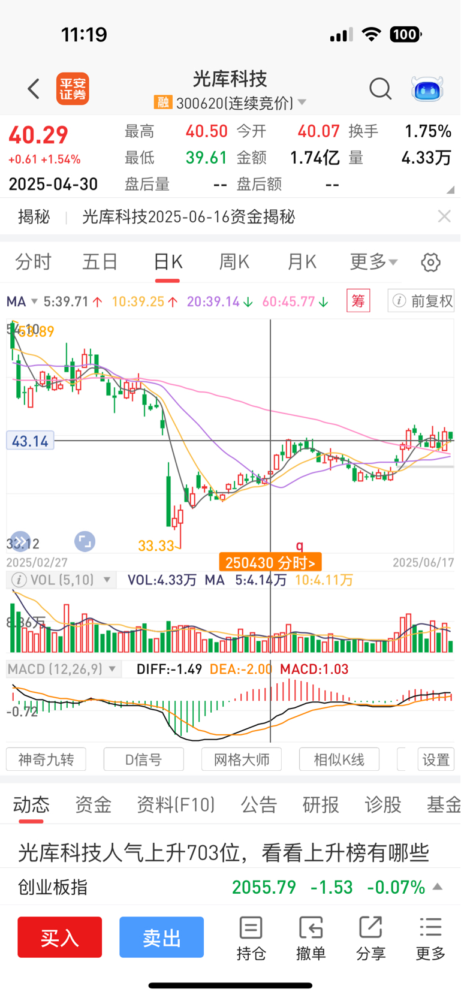Expand 创业板指 index bar arrow

pos(438,887)
